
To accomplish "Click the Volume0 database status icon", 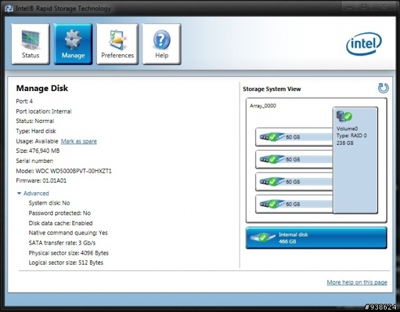I will [344, 116].
